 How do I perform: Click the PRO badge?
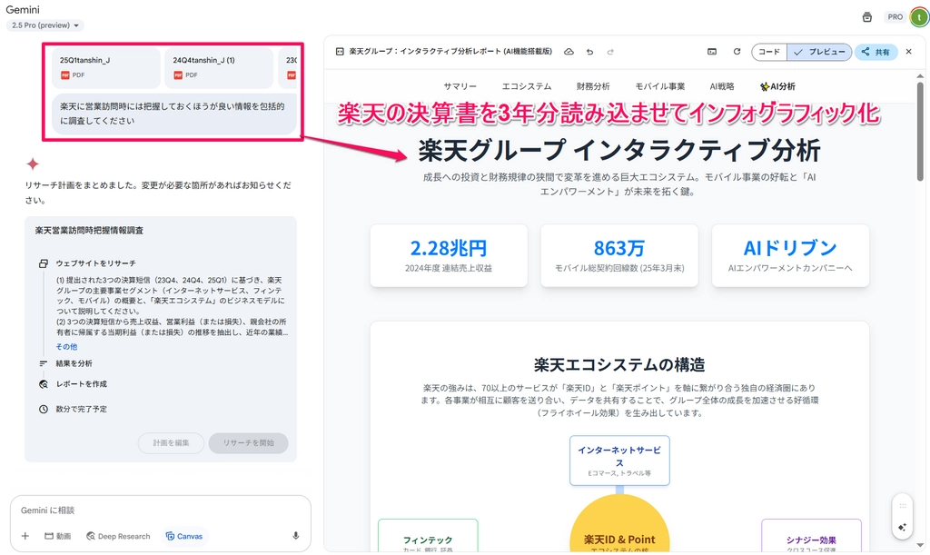click(895, 17)
